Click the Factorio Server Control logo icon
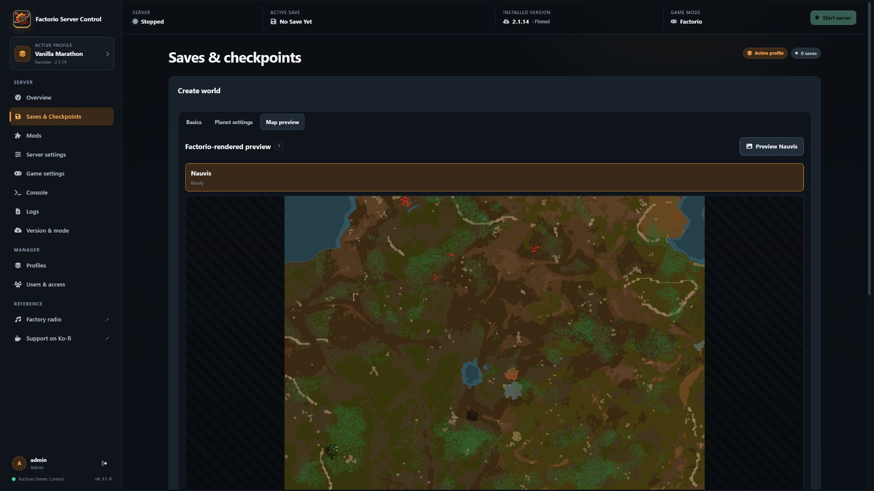The width and height of the screenshot is (874, 491). click(22, 19)
